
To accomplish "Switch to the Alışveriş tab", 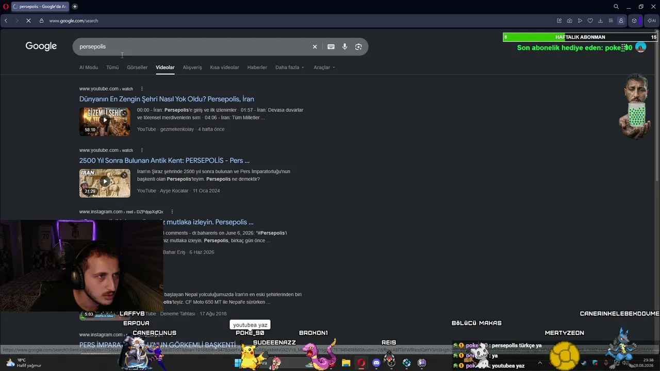I will pos(192,68).
